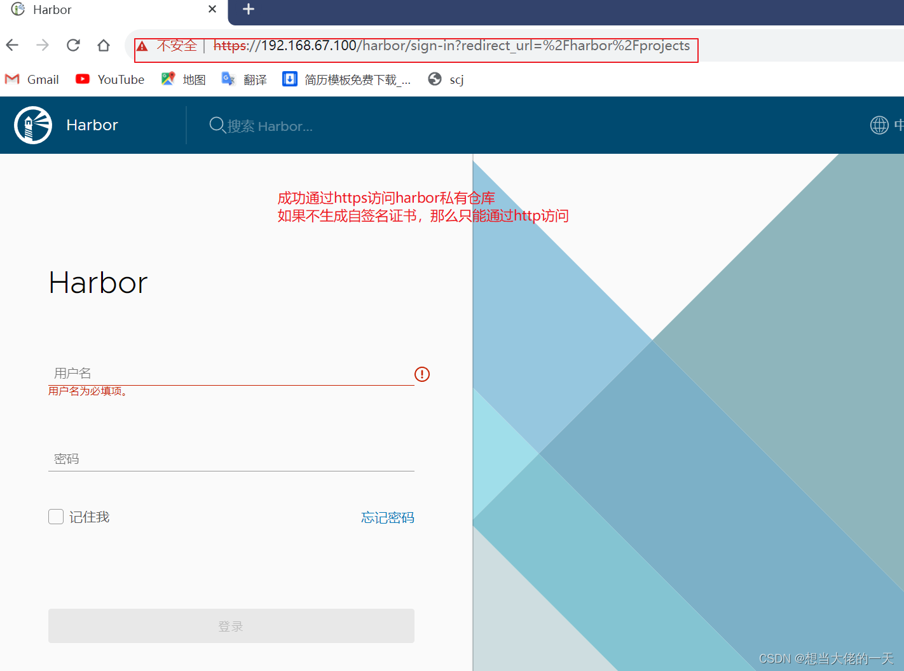The width and height of the screenshot is (904, 671).
Task: Select the Harbor browser tab
Action: pos(114,10)
